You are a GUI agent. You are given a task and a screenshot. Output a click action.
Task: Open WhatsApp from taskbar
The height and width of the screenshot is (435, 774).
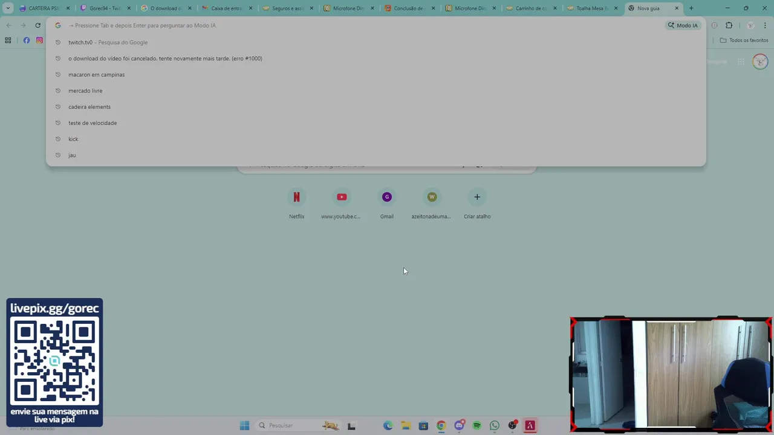coord(495,425)
